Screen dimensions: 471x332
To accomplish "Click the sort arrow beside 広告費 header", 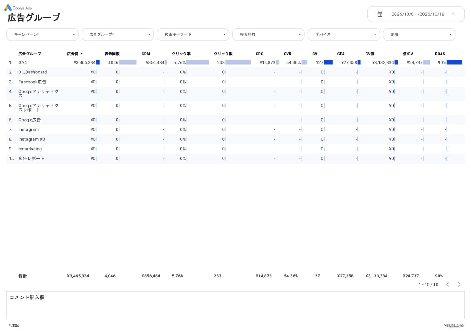I will pyautogui.click(x=82, y=54).
